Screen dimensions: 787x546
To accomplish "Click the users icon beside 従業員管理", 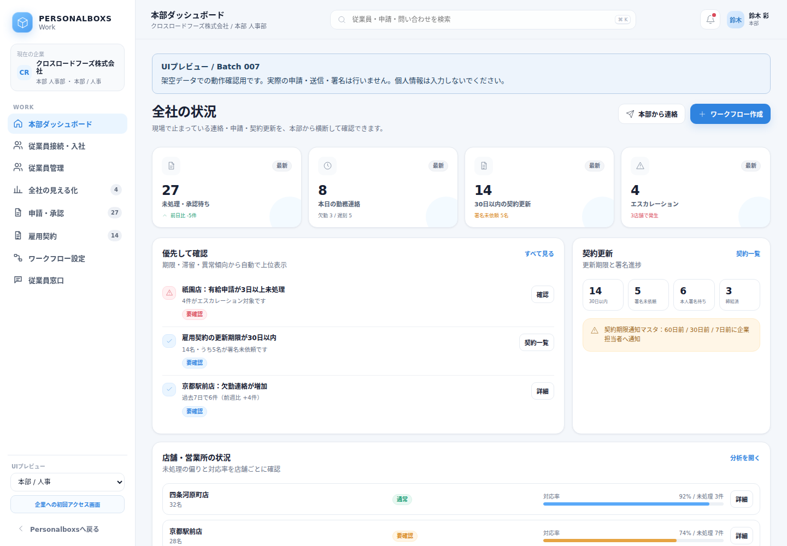I will (18, 168).
